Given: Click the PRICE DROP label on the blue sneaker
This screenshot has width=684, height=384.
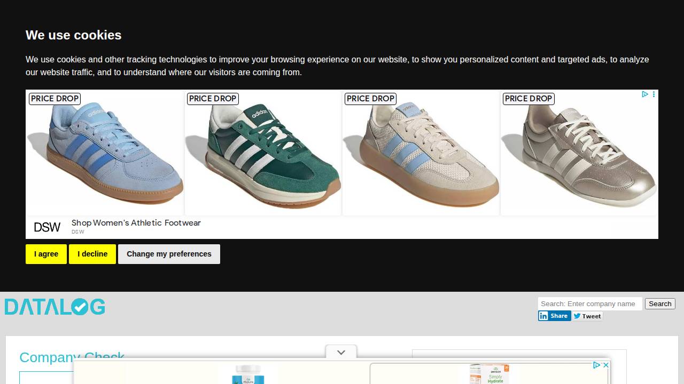Looking at the screenshot, I should (x=55, y=99).
